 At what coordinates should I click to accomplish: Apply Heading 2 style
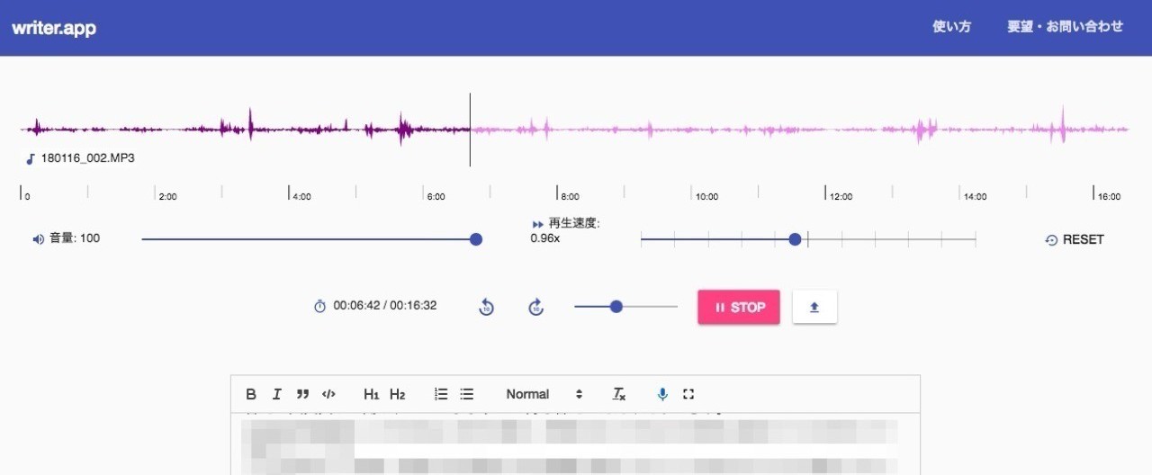click(398, 394)
